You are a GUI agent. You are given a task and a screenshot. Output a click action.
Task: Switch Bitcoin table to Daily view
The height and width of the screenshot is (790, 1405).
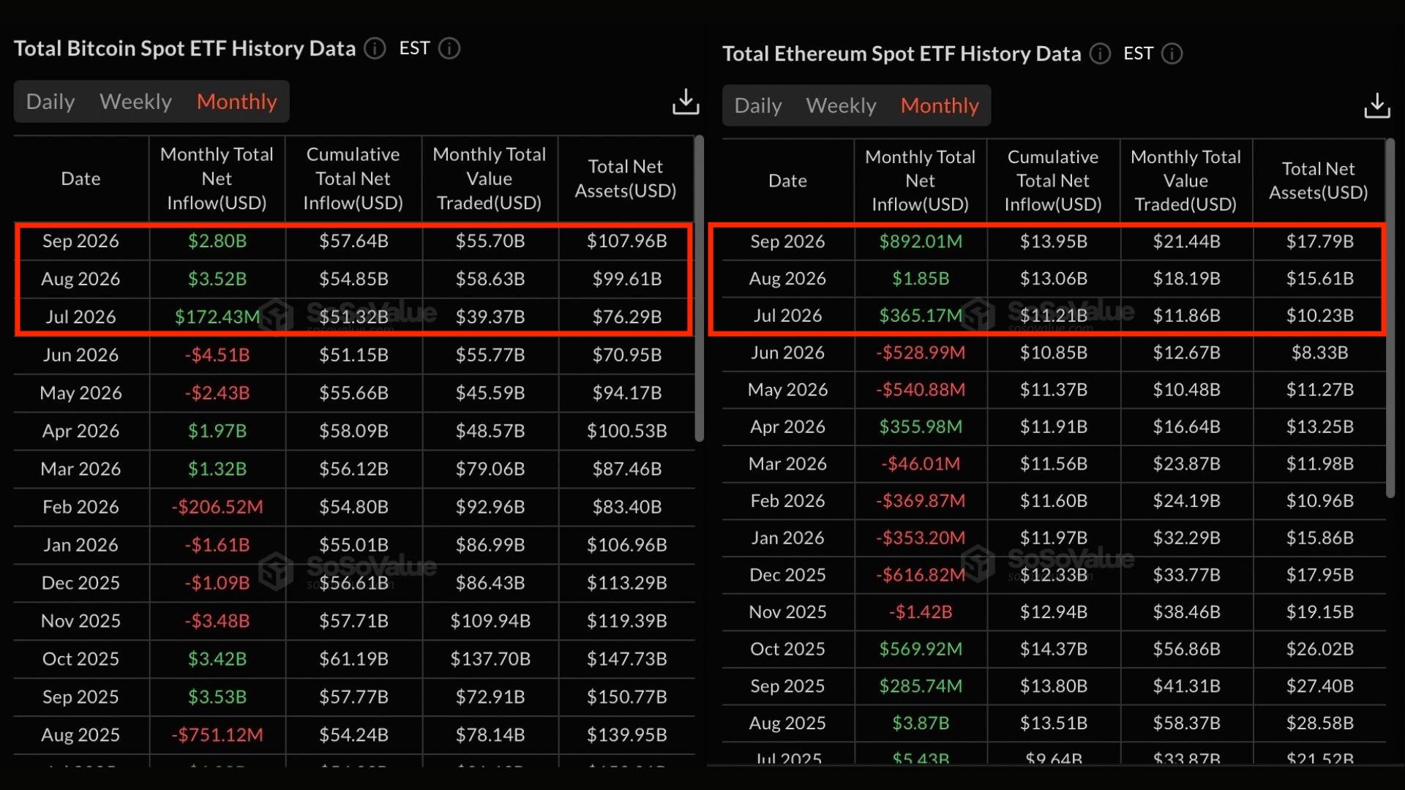coord(50,102)
